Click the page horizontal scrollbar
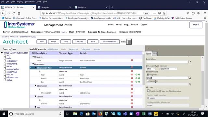The image size is (208, 117). [x=101, y=109]
